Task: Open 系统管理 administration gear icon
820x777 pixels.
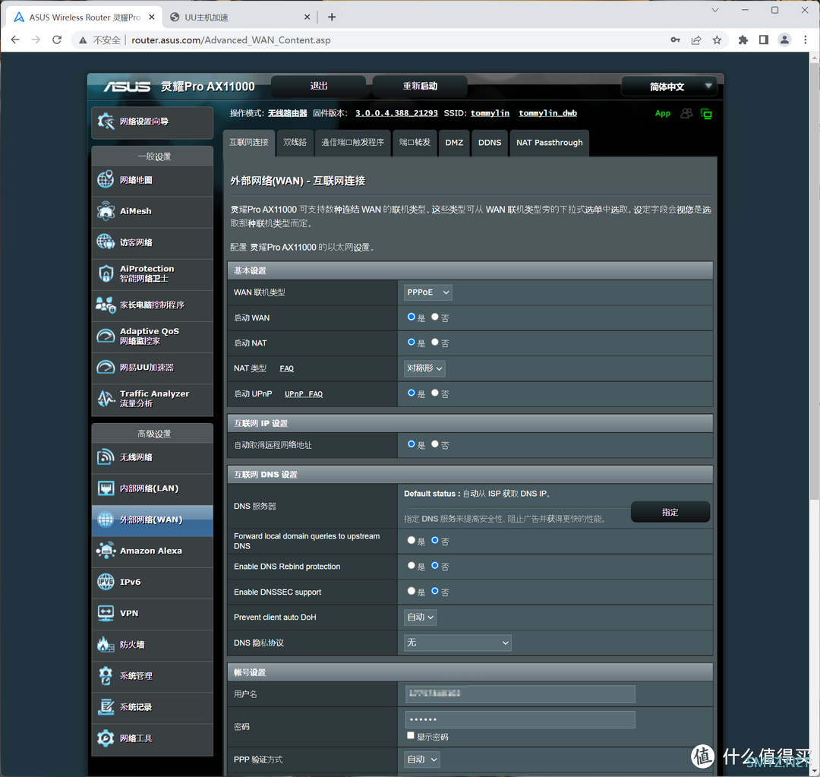Action: point(106,675)
